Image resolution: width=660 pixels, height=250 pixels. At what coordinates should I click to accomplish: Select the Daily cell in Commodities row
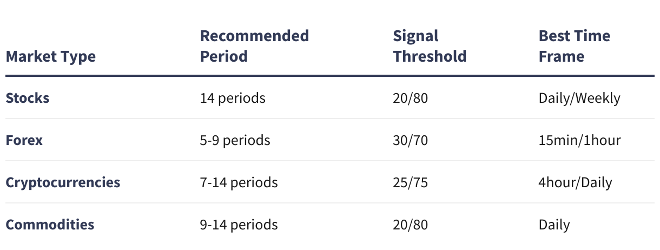pyautogui.click(x=555, y=225)
